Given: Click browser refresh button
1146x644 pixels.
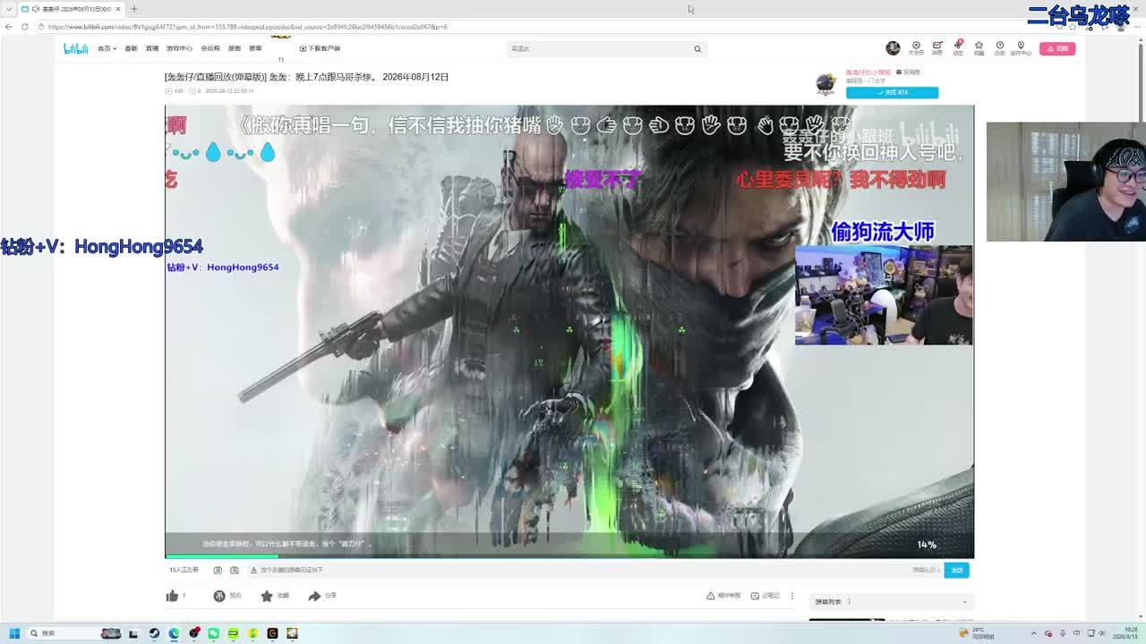Looking at the screenshot, I should pos(25,27).
